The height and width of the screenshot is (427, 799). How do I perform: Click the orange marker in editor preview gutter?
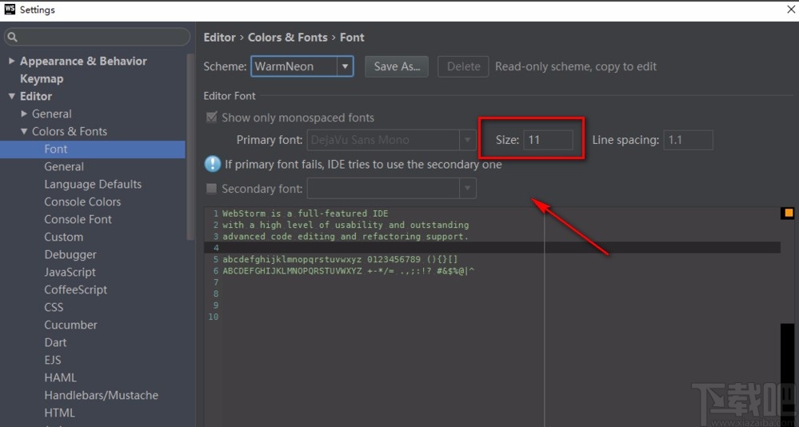789,213
